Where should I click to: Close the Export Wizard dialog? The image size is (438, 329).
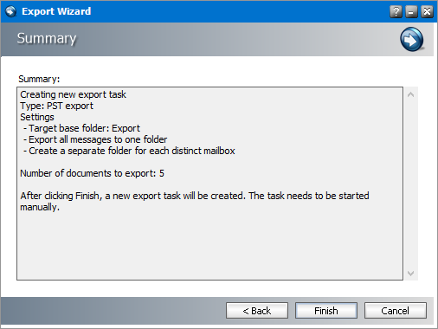tap(427, 12)
